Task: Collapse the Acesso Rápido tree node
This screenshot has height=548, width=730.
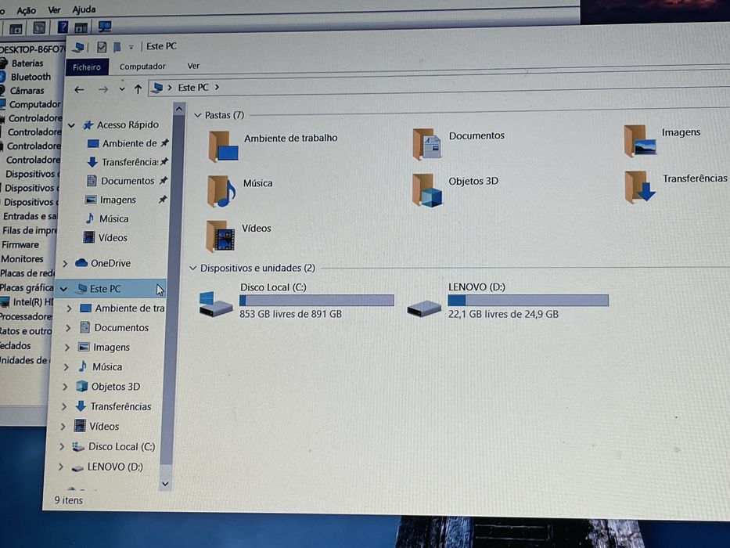Action: tap(72, 125)
